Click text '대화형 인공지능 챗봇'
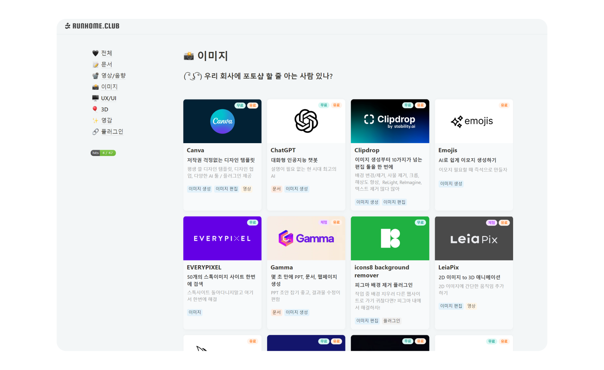604x370 pixels. tap(294, 160)
